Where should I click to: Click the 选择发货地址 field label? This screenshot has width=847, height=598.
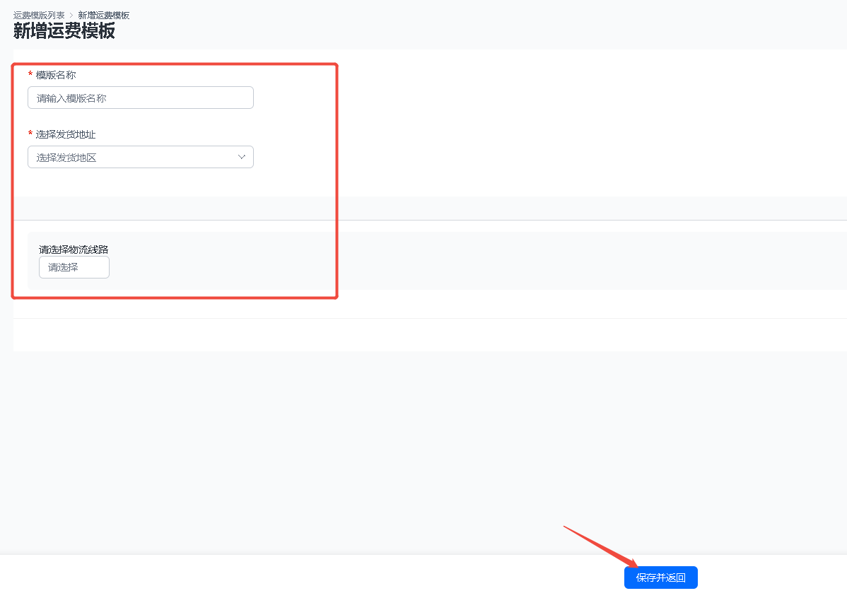coord(65,134)
